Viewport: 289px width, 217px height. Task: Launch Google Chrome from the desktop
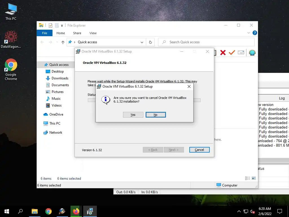coord(11,70)
